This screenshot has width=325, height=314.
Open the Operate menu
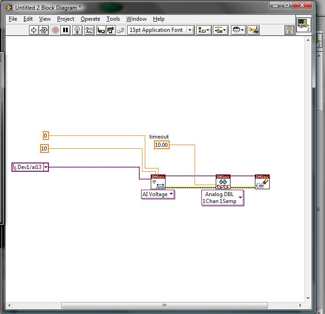[x=90, y=19]
